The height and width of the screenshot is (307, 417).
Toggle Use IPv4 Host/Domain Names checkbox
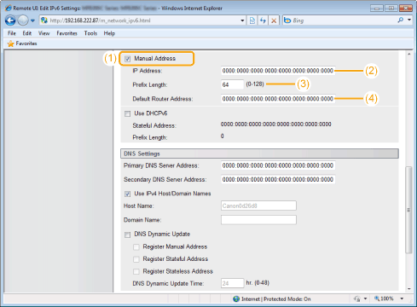(x=127, y=194)
